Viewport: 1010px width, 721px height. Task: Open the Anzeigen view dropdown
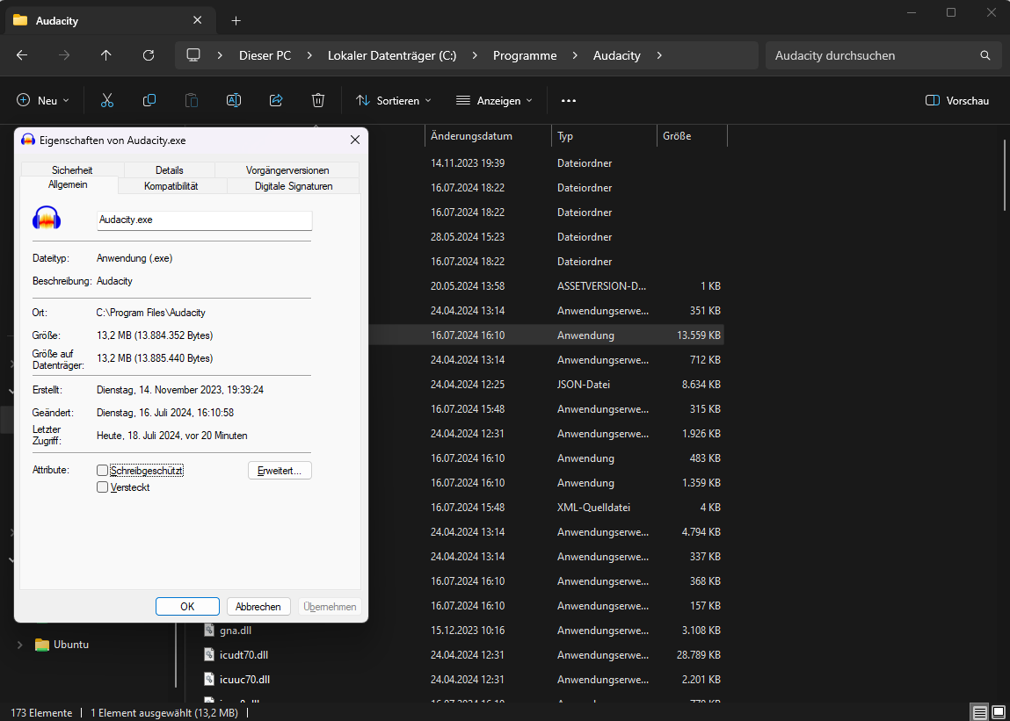[494, 101]
